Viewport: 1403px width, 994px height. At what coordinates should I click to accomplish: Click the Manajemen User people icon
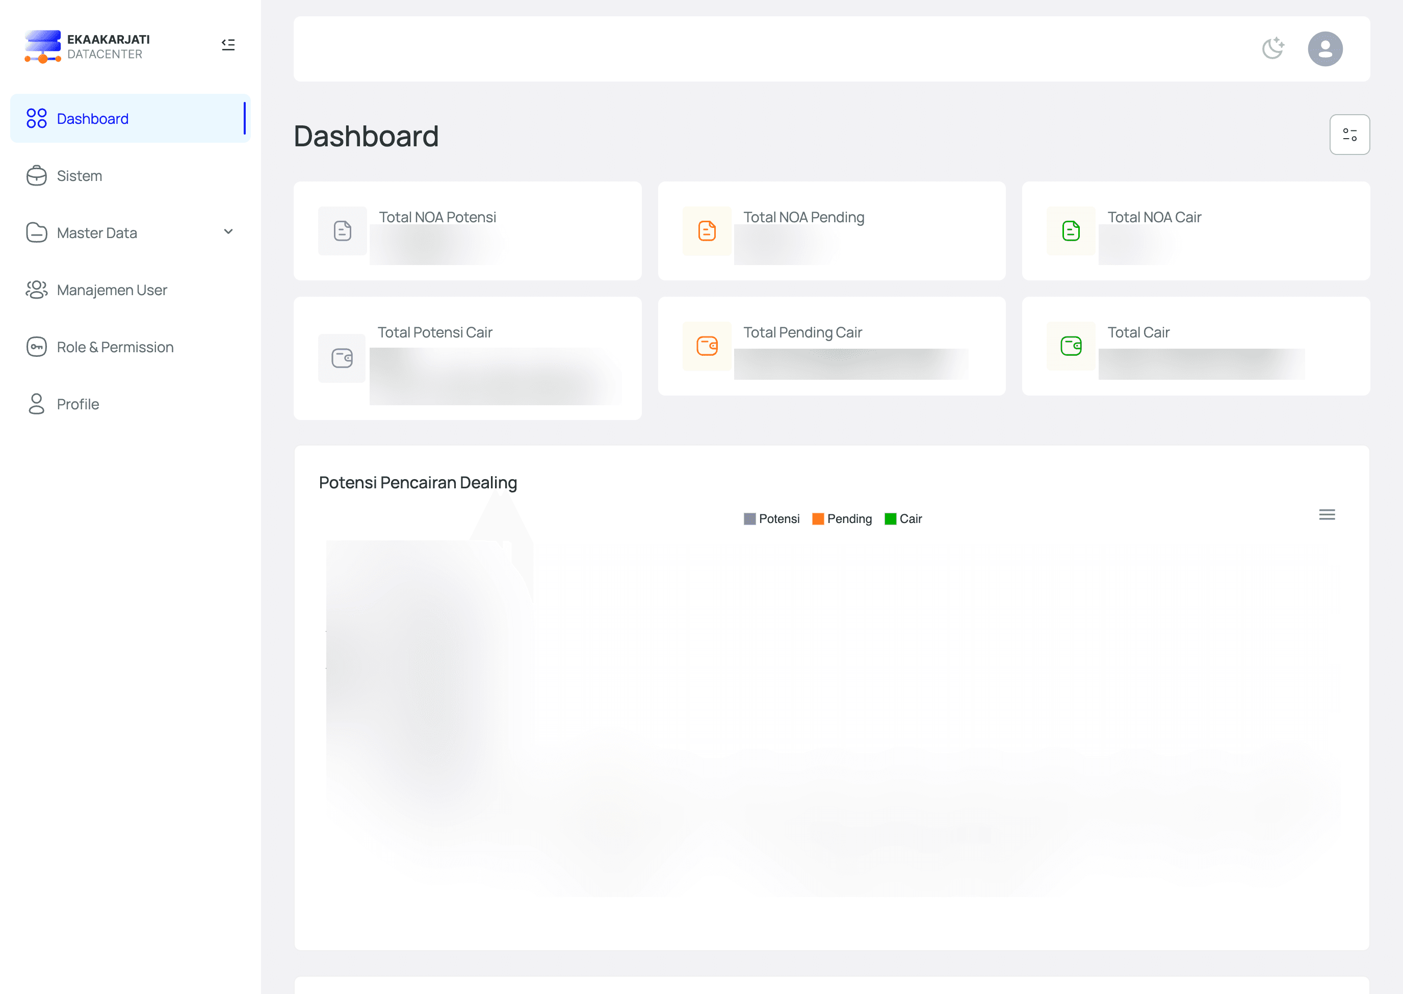pos(37,290)
